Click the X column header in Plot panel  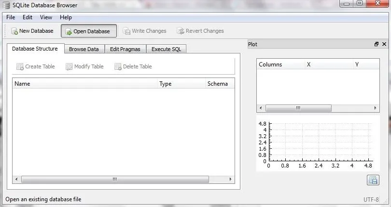pyautogui.click(x=329, y=64)
